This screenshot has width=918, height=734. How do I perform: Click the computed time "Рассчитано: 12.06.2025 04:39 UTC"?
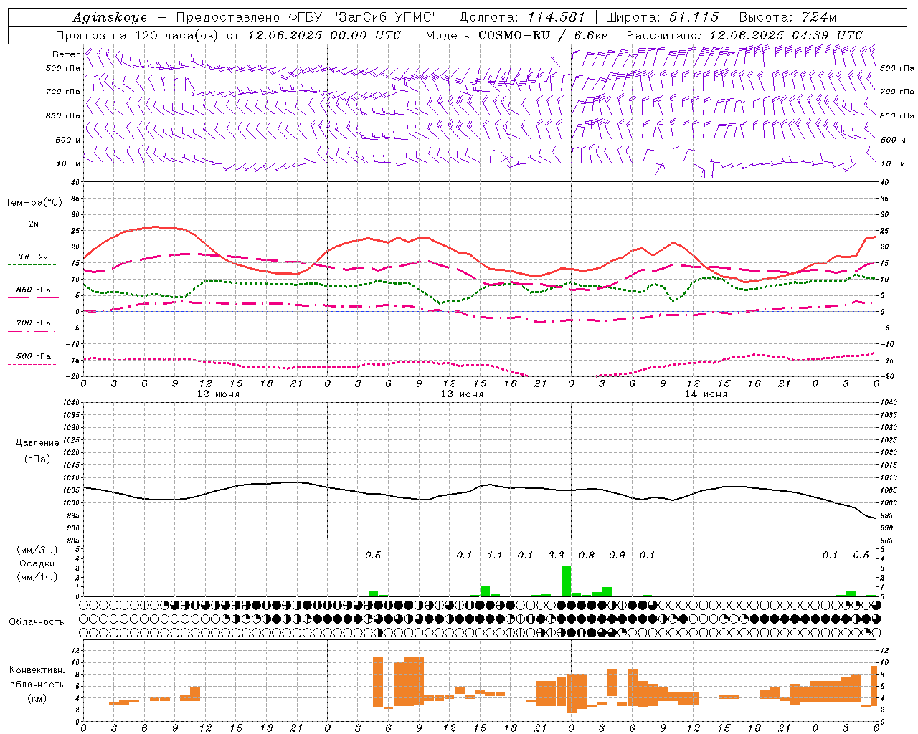(744, 35)
